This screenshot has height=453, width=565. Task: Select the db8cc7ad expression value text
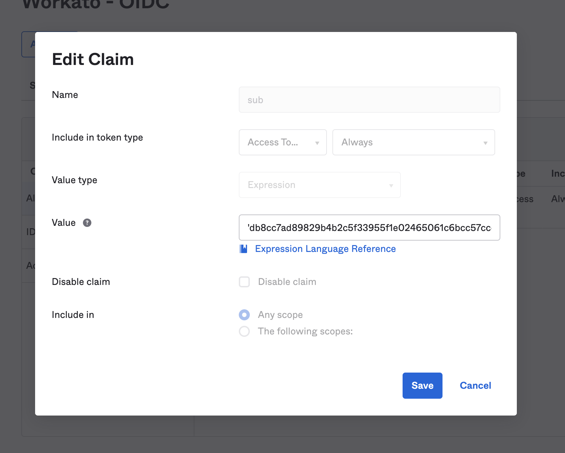point(369,228)
